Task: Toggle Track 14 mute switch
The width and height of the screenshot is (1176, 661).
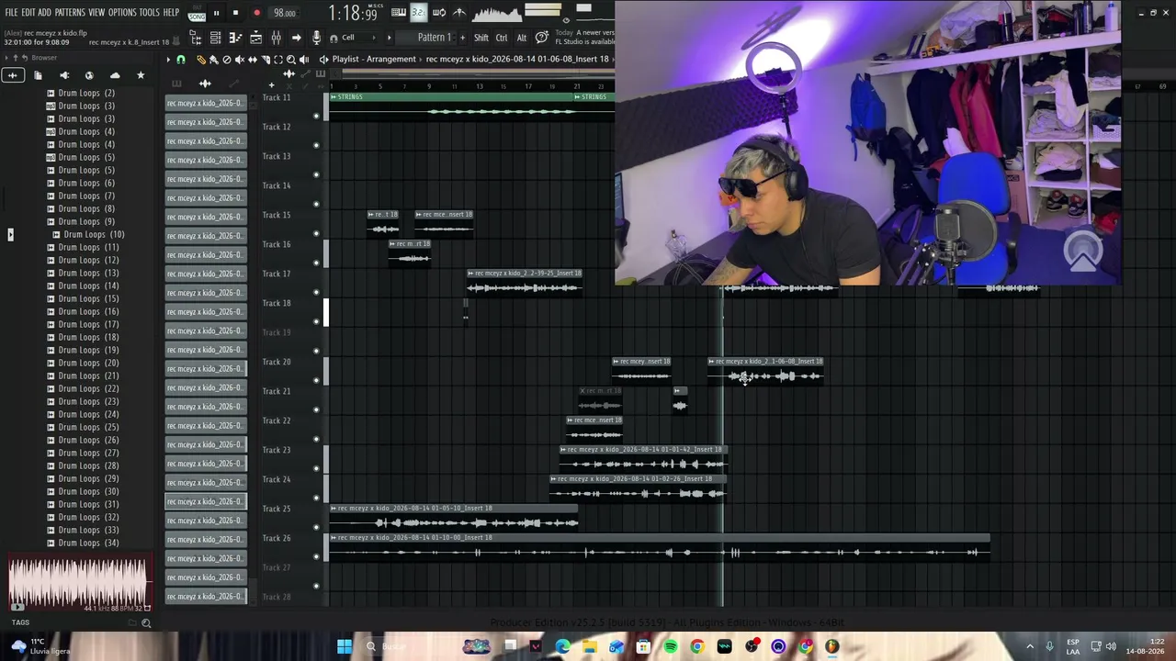Action: [316, 204]
